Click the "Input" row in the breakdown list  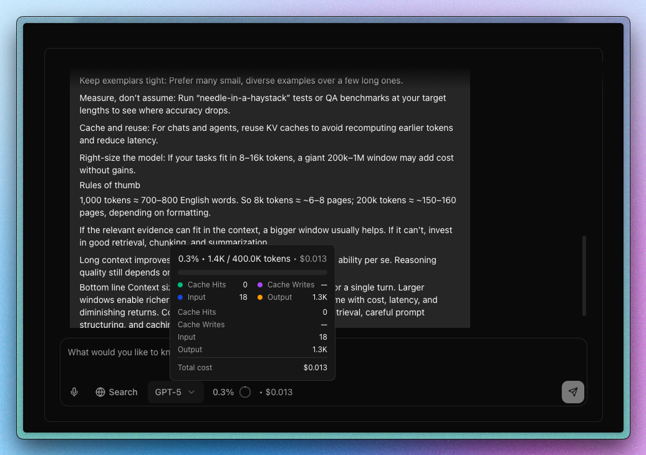point(252,337)
